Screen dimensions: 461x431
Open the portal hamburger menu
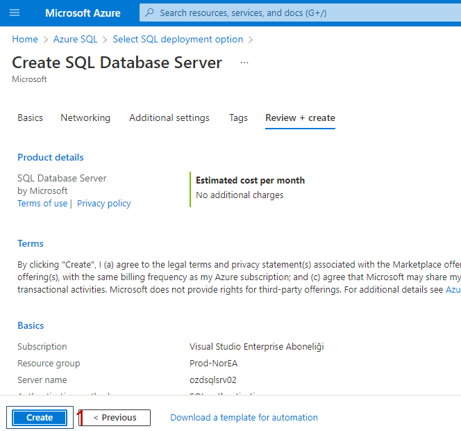click(x=15, y=13)
